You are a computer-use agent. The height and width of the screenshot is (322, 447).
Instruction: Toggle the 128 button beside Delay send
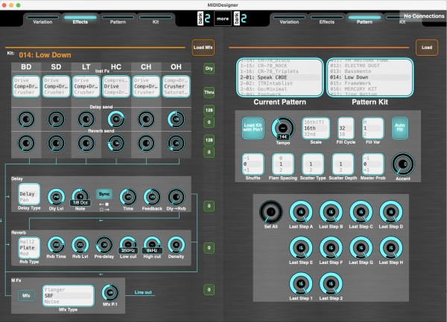pyautogui.click(x=209, y=110)
